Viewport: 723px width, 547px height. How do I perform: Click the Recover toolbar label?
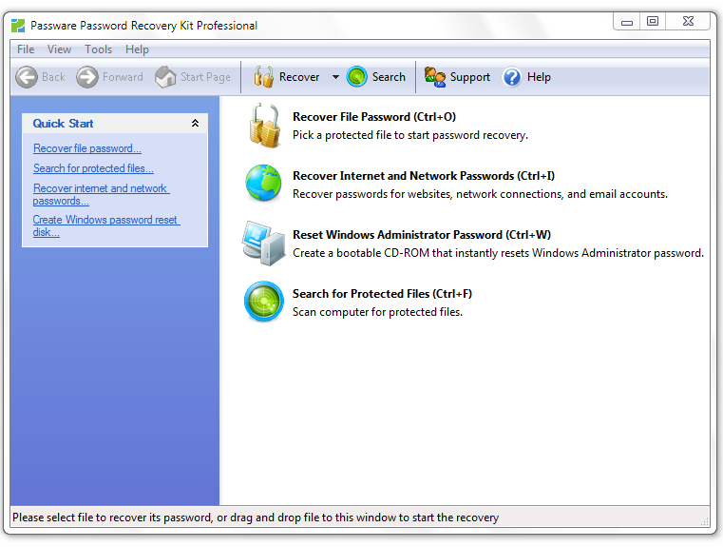click(299, 77)
